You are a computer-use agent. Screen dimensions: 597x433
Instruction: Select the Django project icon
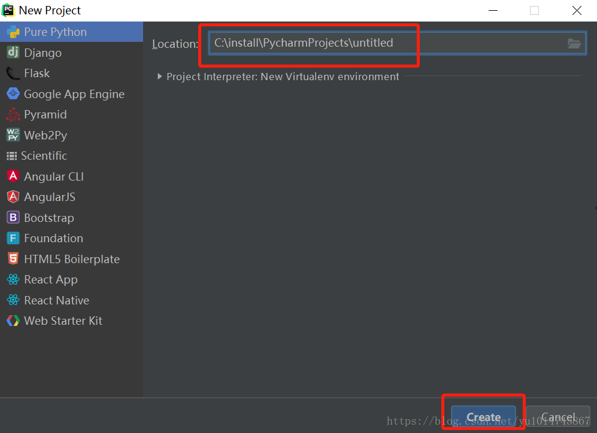(13, 53)
